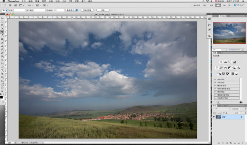
Task: Toggle lock transparent pixels in Layers panel
Action: (218, 113)
